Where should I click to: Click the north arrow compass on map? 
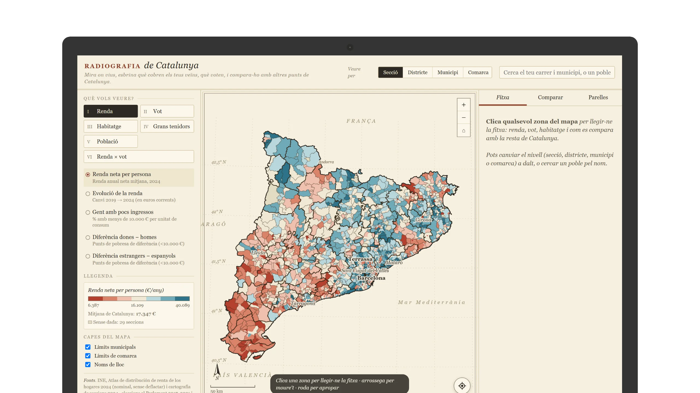pos(217,372)
